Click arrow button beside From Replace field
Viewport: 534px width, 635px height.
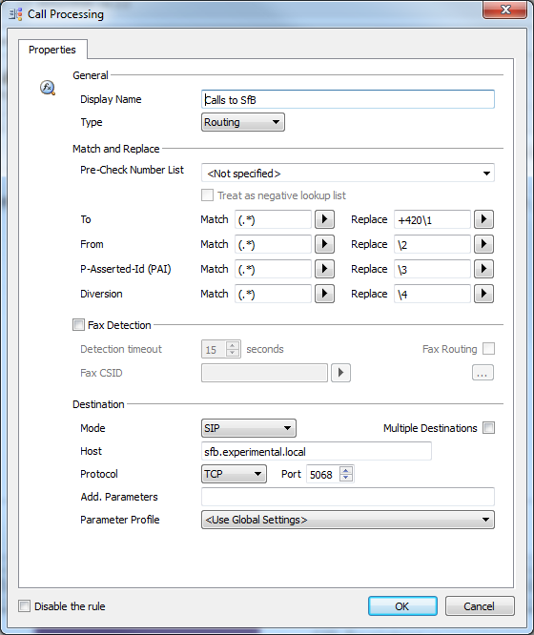(x=483, y=244)
